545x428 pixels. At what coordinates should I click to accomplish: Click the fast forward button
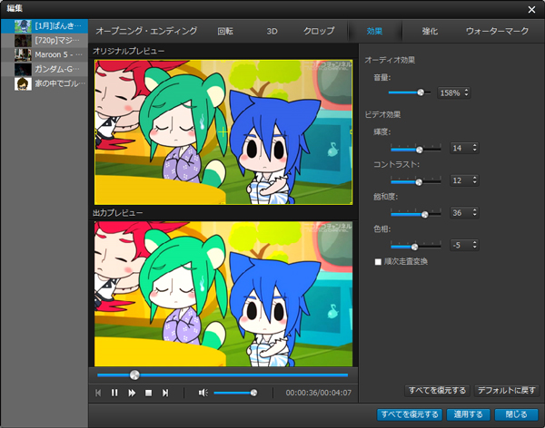tap(132, 393)
